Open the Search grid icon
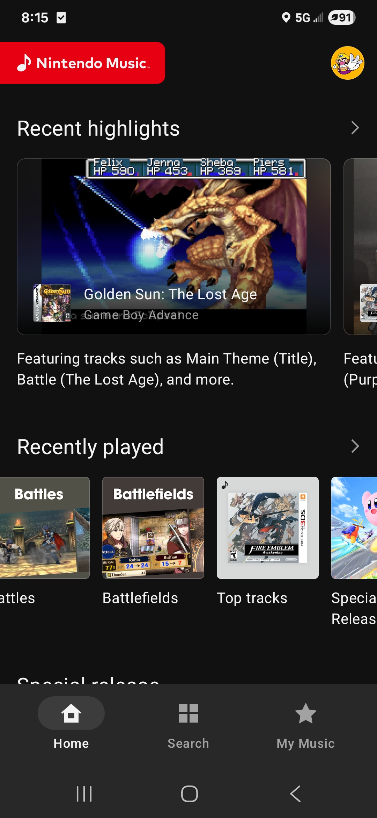Image resolution: width=377 pixels, height=818 pixels. point(188,713)
